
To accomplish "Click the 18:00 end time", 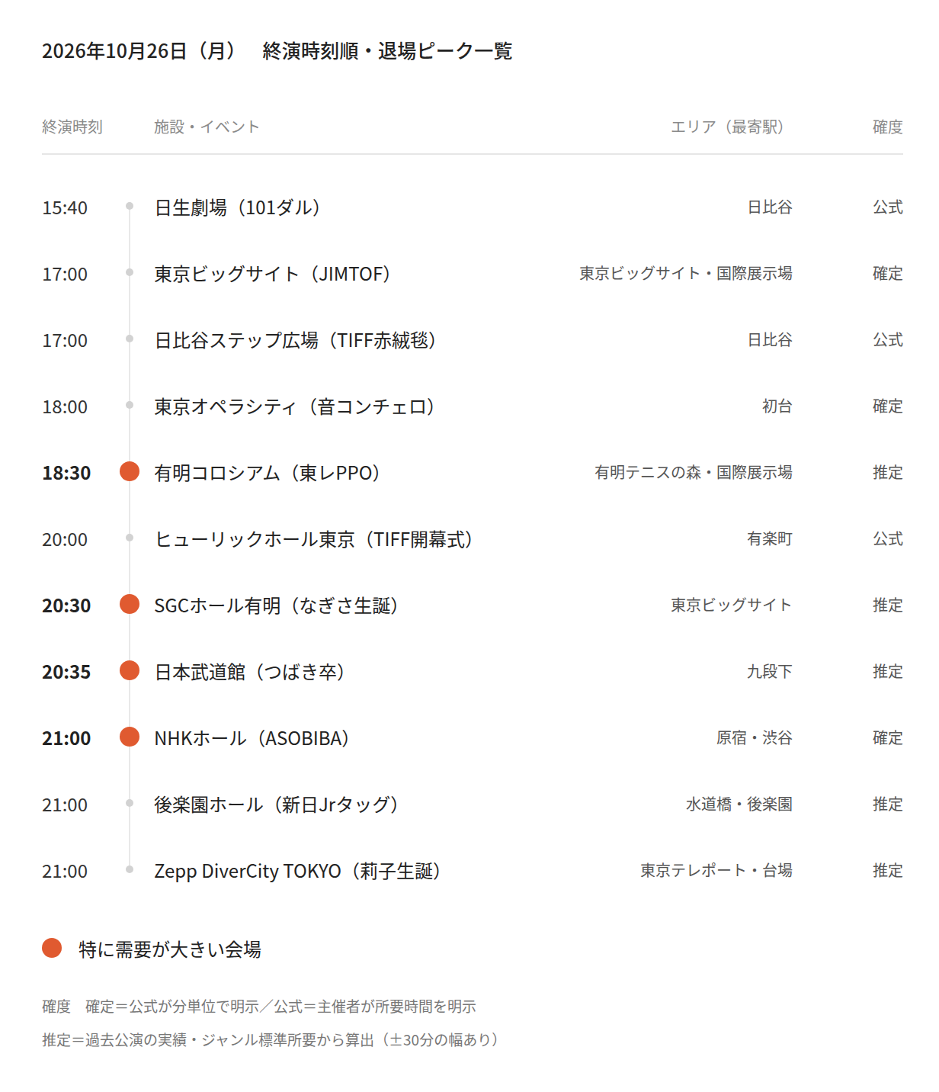I will click(65, 406).
